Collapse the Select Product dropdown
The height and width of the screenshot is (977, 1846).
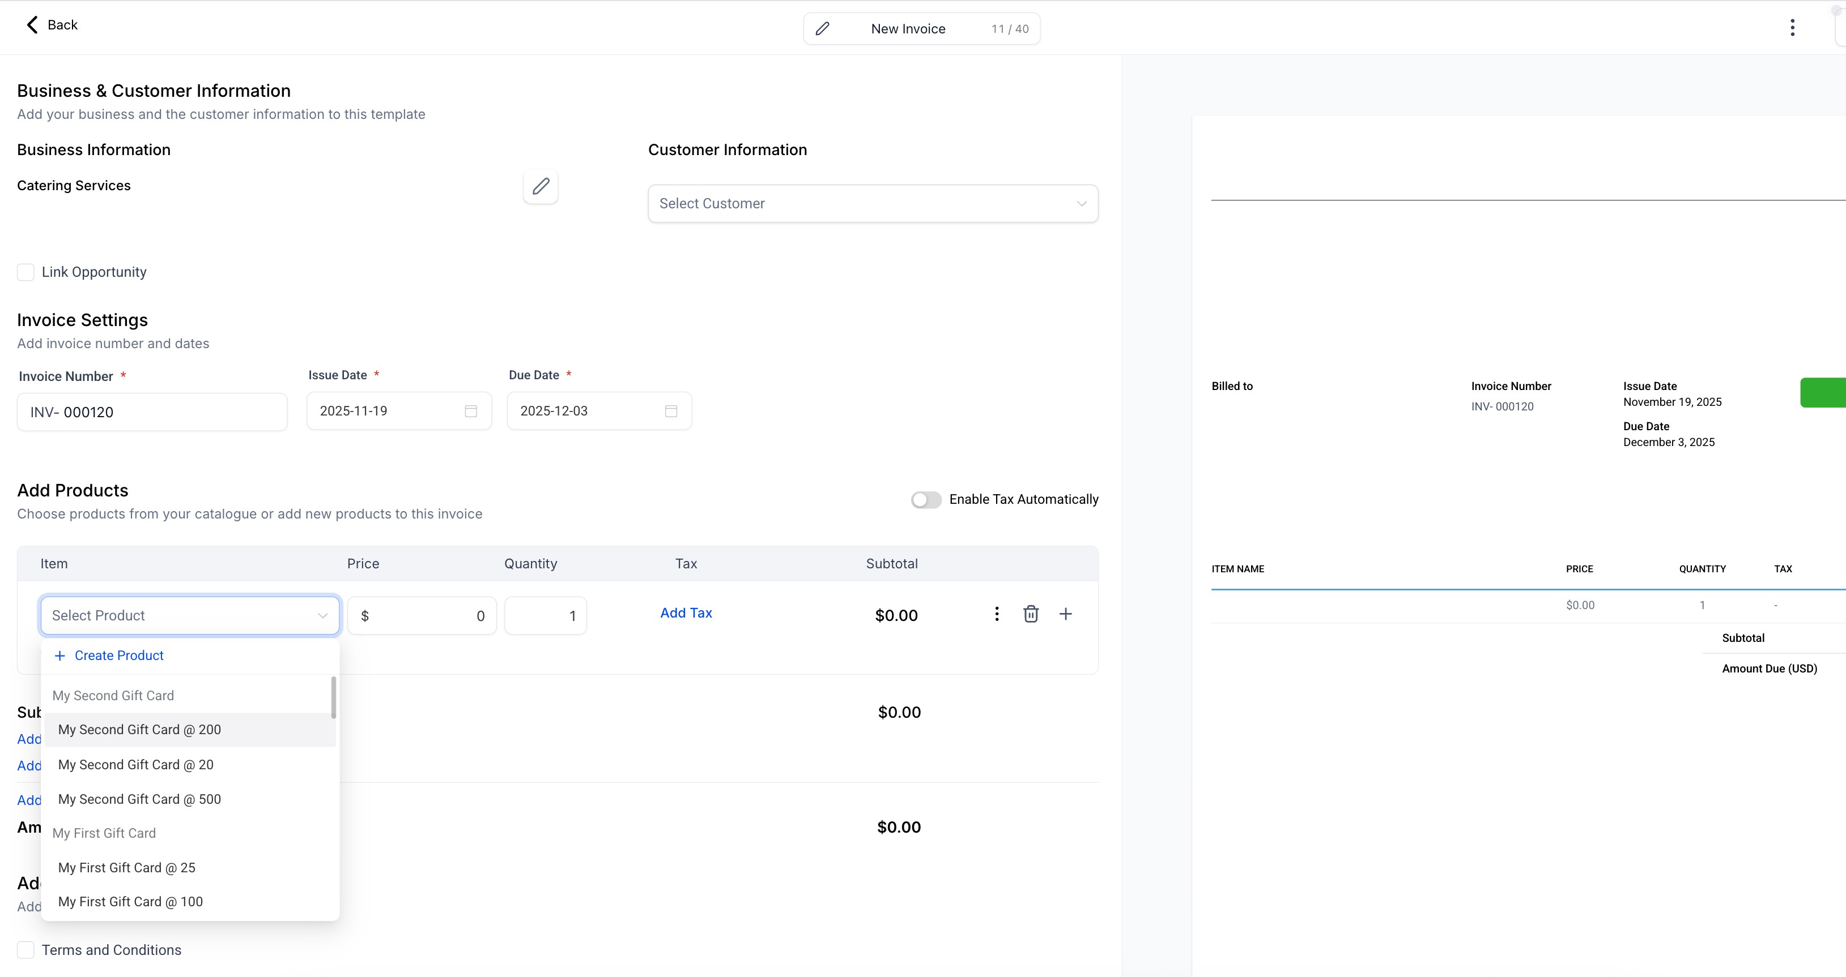pos(322,615)
